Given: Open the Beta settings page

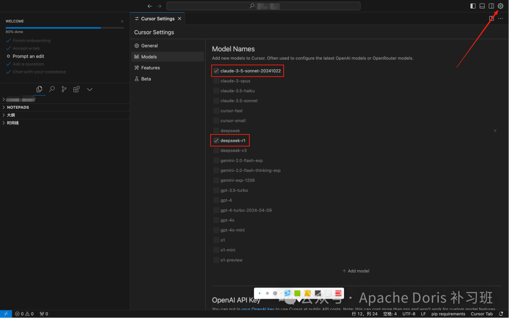Looking at the screenshot, I should [167, 79].
